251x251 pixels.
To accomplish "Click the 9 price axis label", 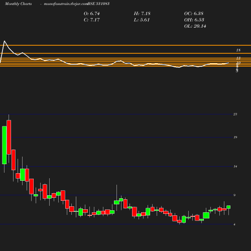I will [234, 195].
